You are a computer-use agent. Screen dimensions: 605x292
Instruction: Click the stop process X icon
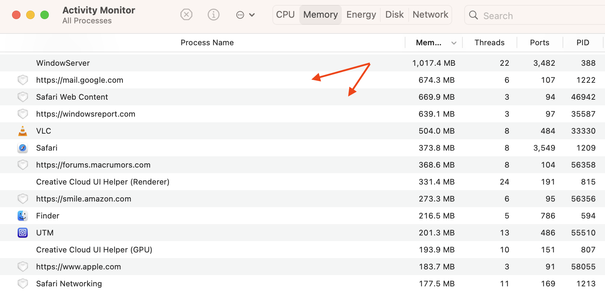[x=186, y=14]
